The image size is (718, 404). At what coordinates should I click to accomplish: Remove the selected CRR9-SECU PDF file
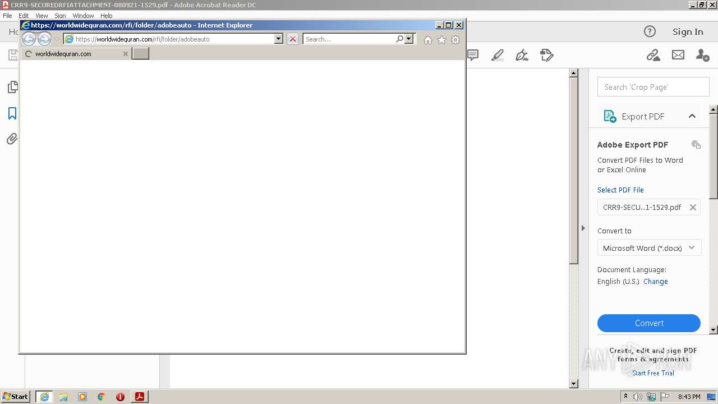[693, 207]
